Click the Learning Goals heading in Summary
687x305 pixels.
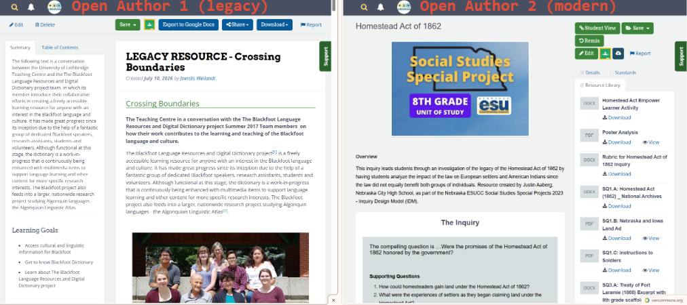pos(35,230)
